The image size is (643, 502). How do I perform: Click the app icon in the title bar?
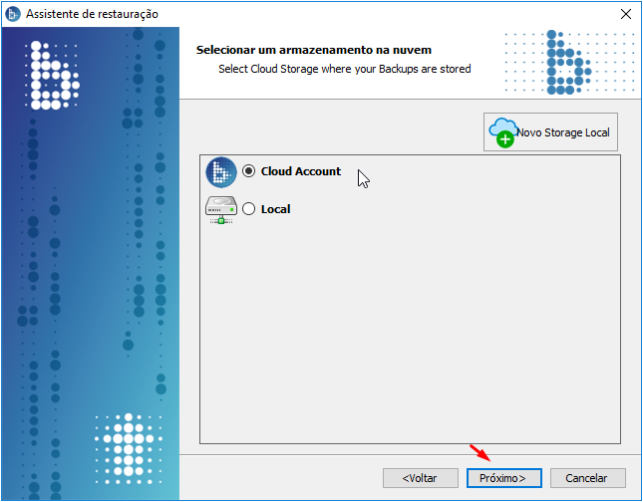13,14
